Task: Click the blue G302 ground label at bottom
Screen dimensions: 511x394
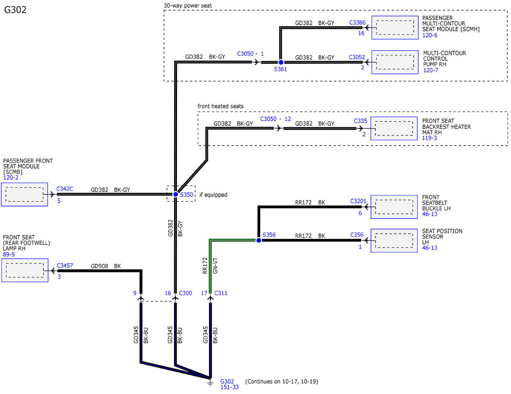Action: 227,381
